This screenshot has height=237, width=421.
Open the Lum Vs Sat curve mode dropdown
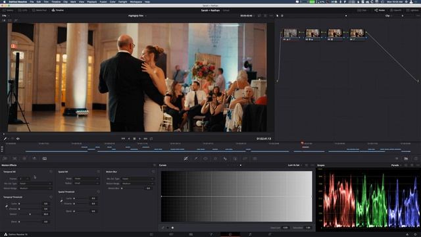tap(295, 165)
